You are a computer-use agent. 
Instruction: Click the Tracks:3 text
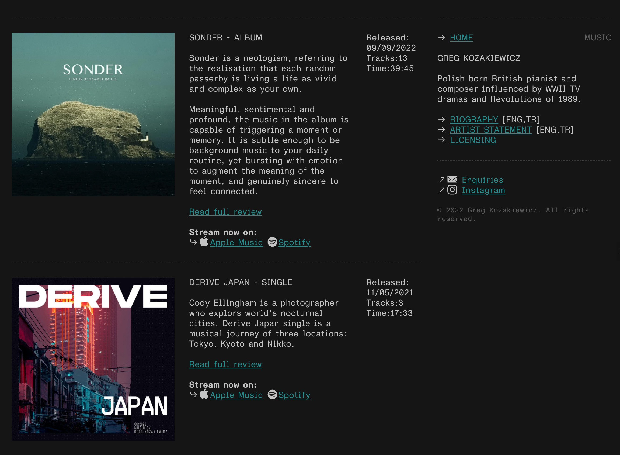tap(385, 303)
